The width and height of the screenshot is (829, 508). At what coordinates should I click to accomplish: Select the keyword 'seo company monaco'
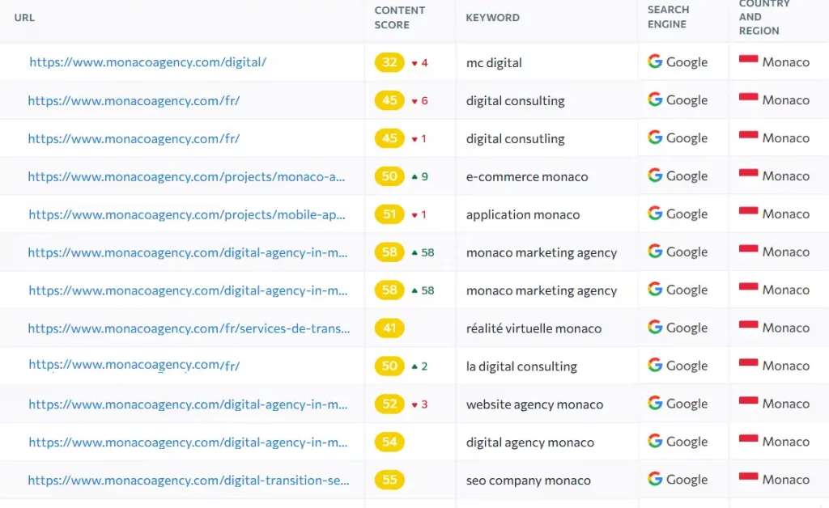click(528, 480)
